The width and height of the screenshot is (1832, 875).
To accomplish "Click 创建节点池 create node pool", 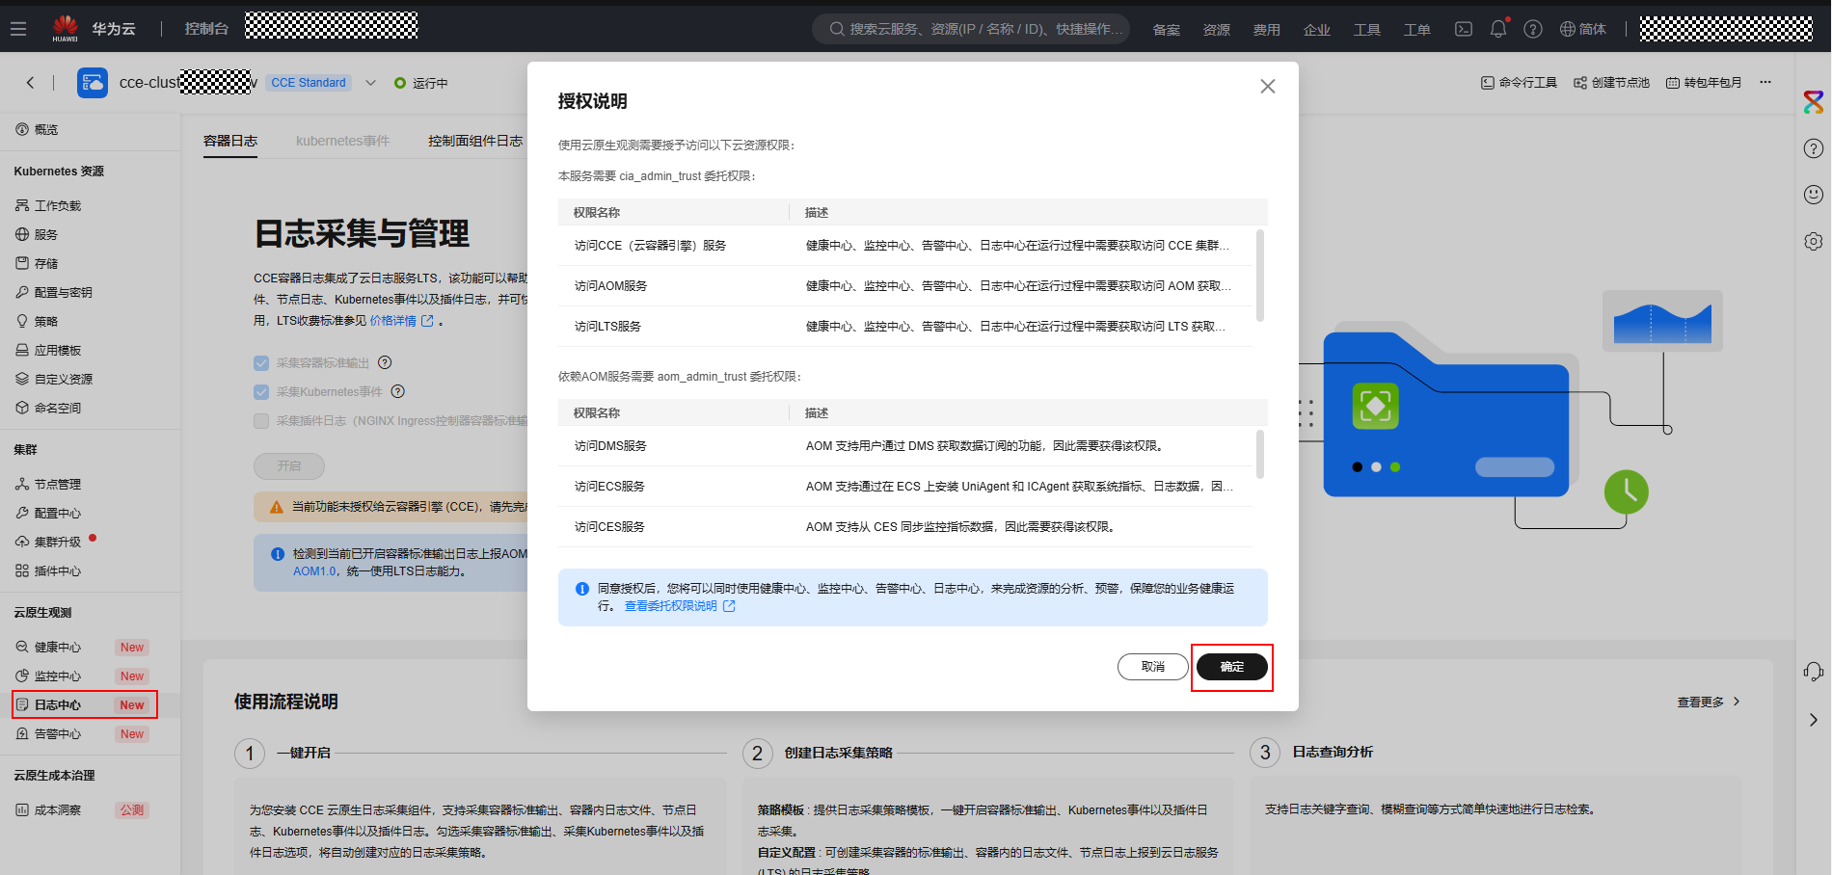I will 1612,83.
